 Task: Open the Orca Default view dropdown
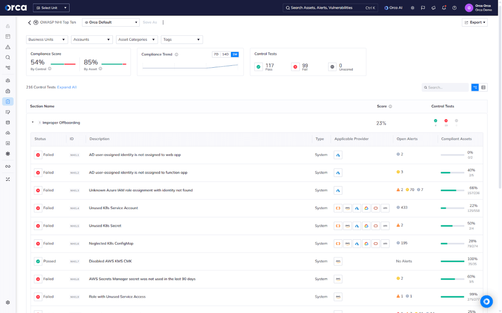pos(111,22)
